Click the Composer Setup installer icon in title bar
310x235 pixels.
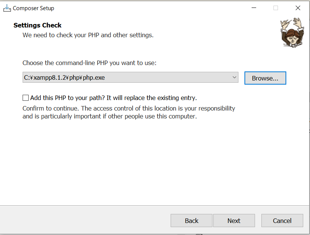[x=7, y=8]
